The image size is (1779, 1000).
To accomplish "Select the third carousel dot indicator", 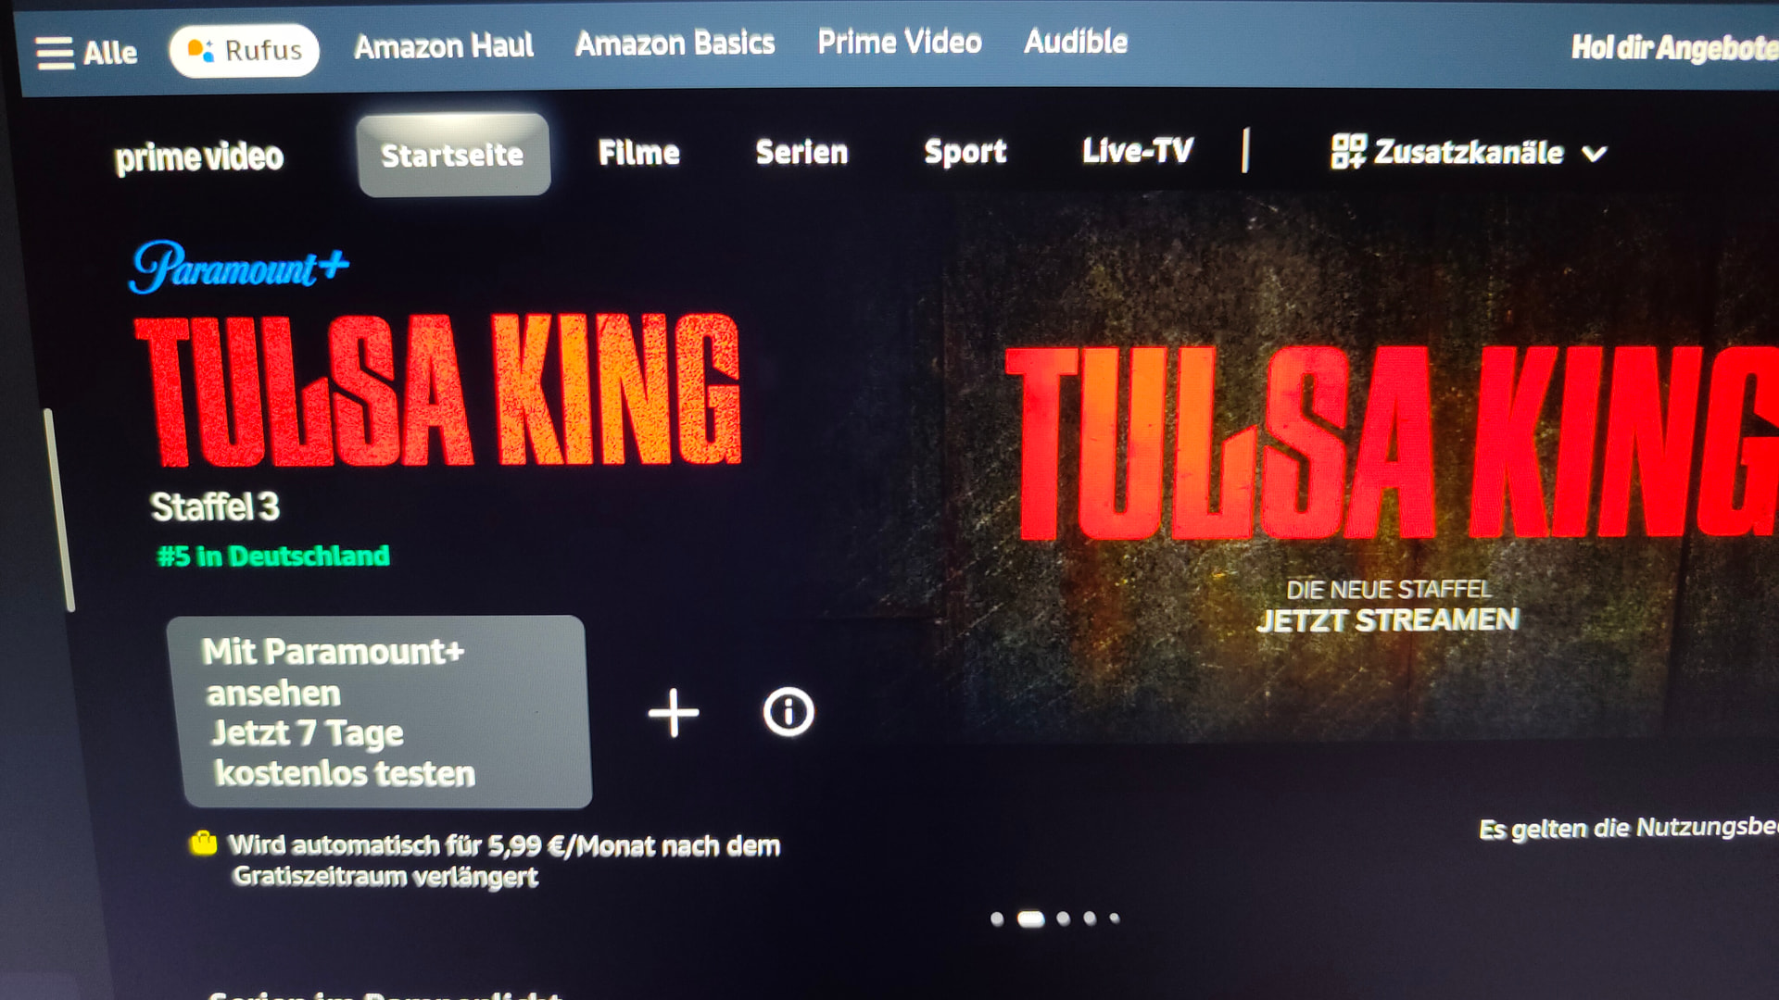I will [x=1063, y=919].
